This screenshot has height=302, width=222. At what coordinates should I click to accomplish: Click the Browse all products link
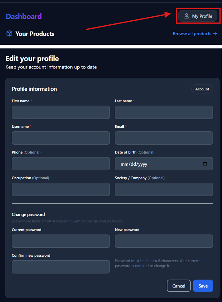[x=191, y=33]
